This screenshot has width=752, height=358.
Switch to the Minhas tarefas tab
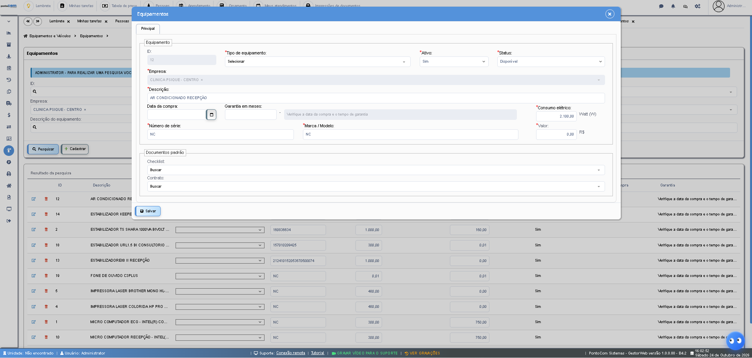pyautogui.click(x=89, y=21)
